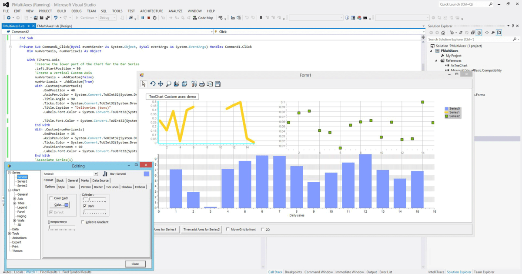This screenshot has height=274, width=522.
Task: Enable the 2D checkbox in Form1
Action: 261,229
